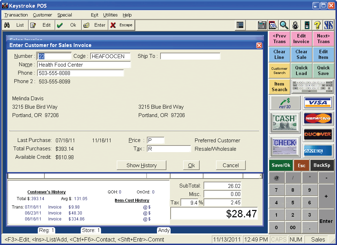
Task: Choose the MasterCard payment button
Action: click(318, 118)
